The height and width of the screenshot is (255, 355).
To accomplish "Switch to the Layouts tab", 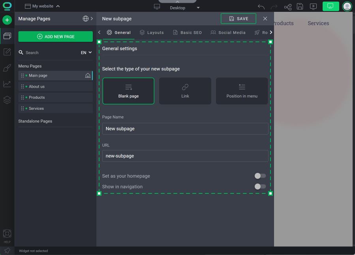I will click(152, 33).
